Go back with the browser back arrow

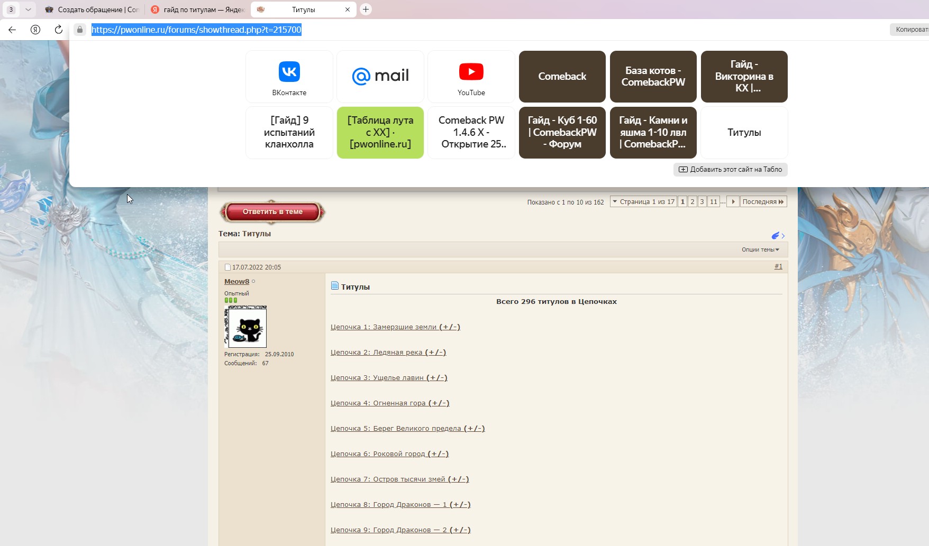pyautogui.click(x=12, y=30)
